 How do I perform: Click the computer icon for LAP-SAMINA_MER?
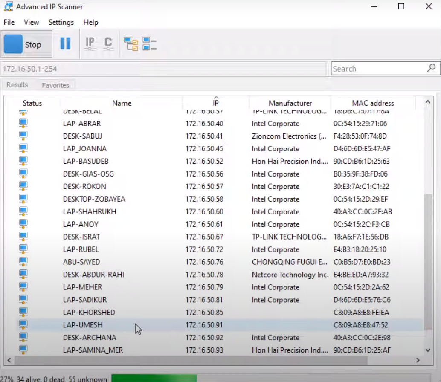point(23,350)
